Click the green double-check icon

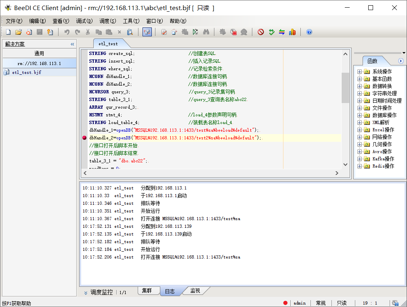tap(271, 32)
